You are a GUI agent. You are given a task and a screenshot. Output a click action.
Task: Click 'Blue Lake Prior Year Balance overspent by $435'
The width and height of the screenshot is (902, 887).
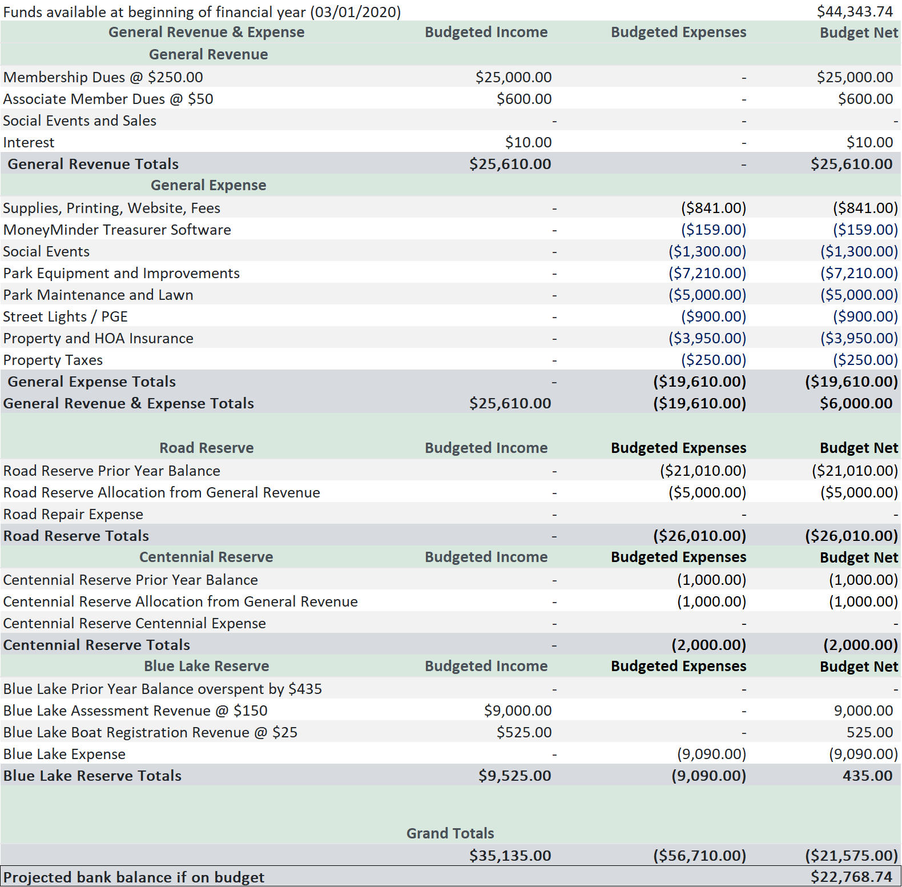coord(163,689)
